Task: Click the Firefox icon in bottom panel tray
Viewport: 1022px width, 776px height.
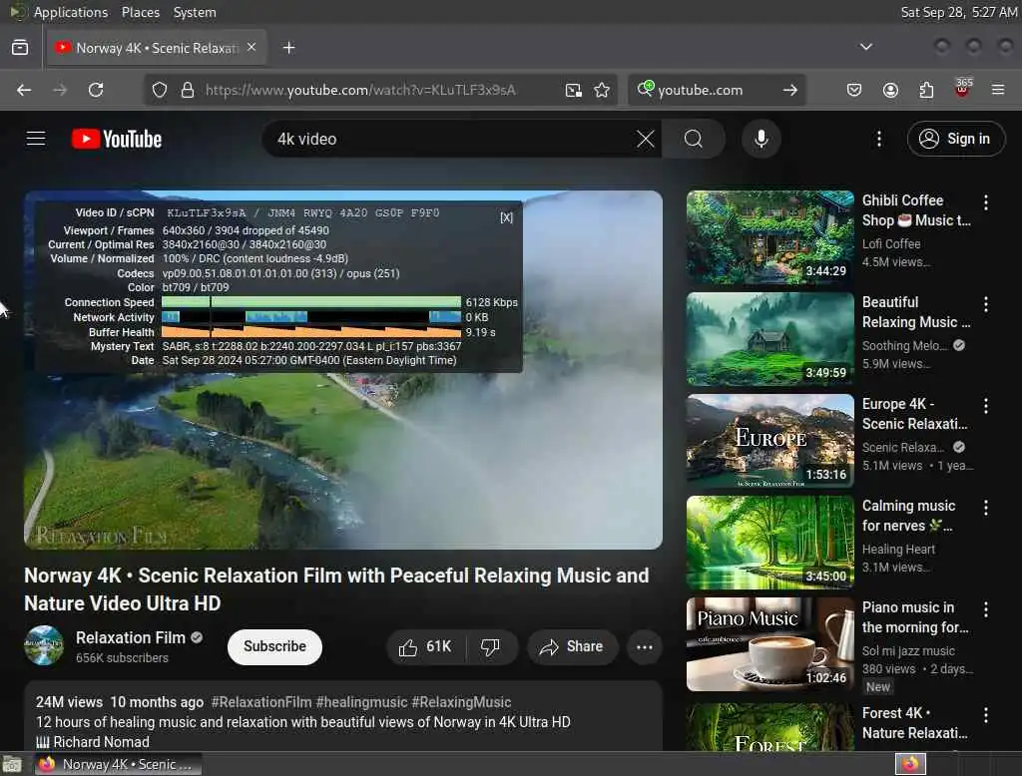Action: [x=910, y=764]
